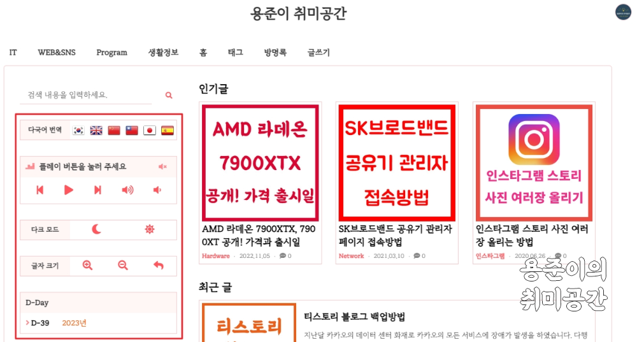Open 인스타그램 스토리 사진 article title
Viewport: 637px width, 342px height.
[532, 235]
